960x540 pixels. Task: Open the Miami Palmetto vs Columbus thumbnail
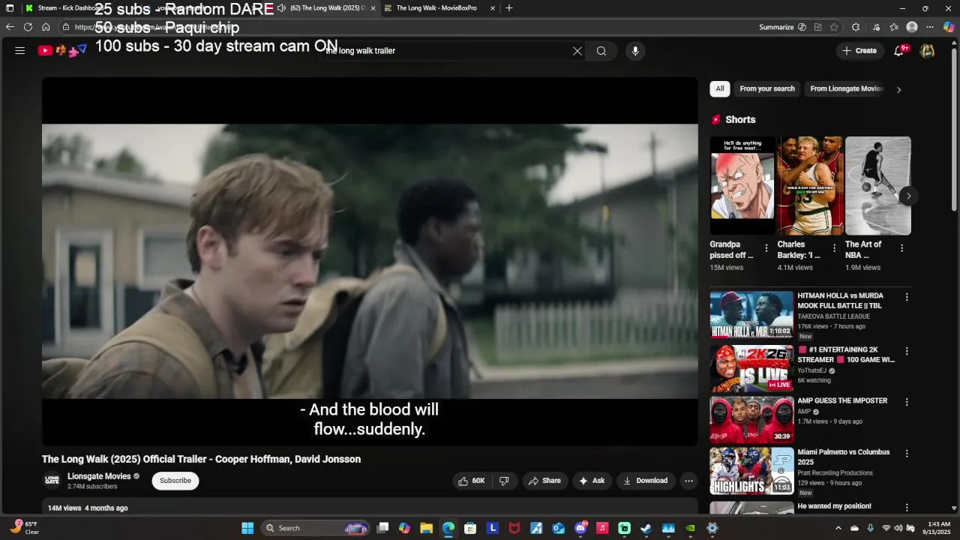[x=751, y=471]
